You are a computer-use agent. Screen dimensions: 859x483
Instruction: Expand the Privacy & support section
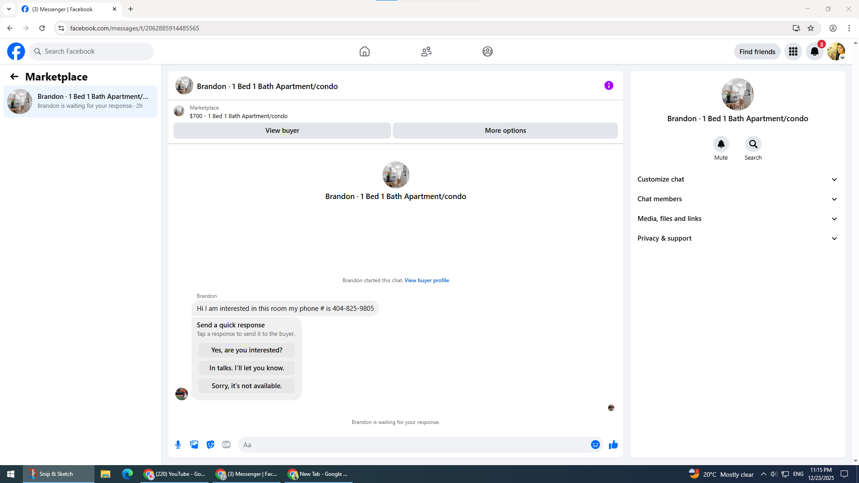737,238
